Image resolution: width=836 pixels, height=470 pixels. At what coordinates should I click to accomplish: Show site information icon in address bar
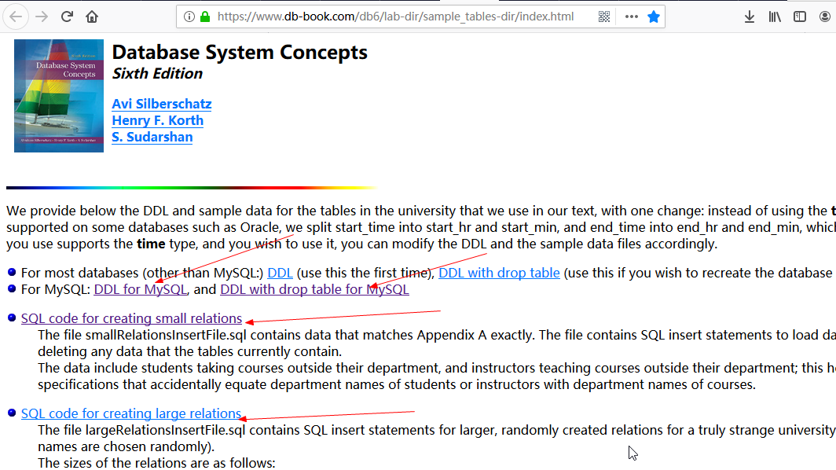tap(189, 17)
